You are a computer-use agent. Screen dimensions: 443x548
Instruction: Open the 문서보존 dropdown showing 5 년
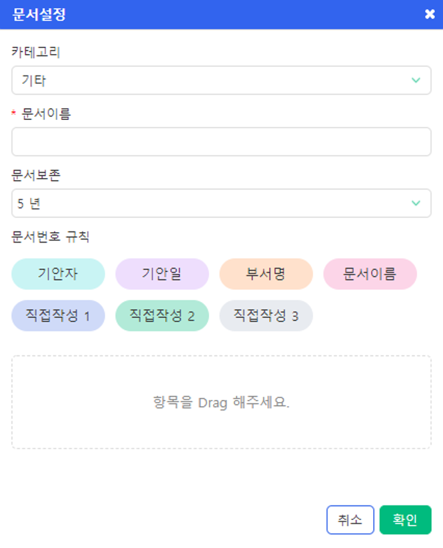pyautogui.click(x=221, y=203)
